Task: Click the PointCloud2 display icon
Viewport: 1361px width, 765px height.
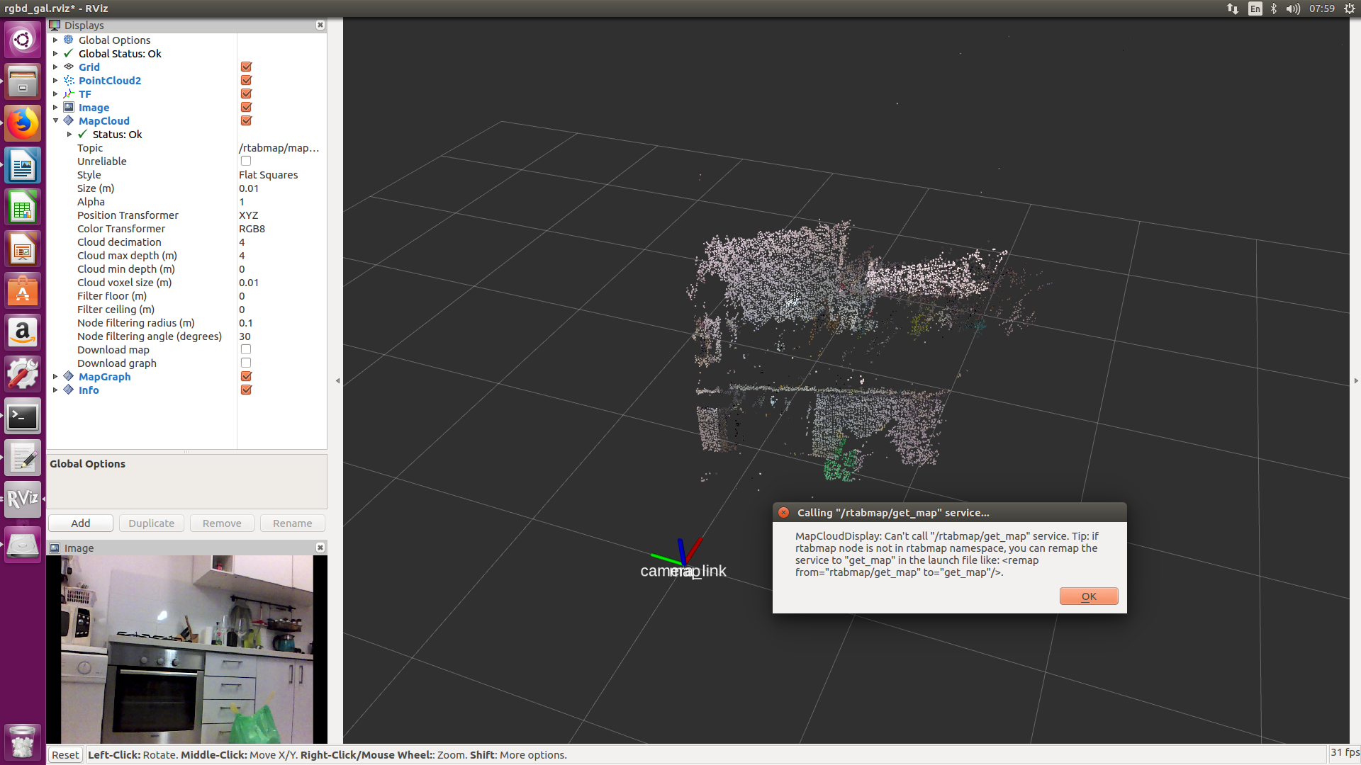Action: [x=69, y=80]
